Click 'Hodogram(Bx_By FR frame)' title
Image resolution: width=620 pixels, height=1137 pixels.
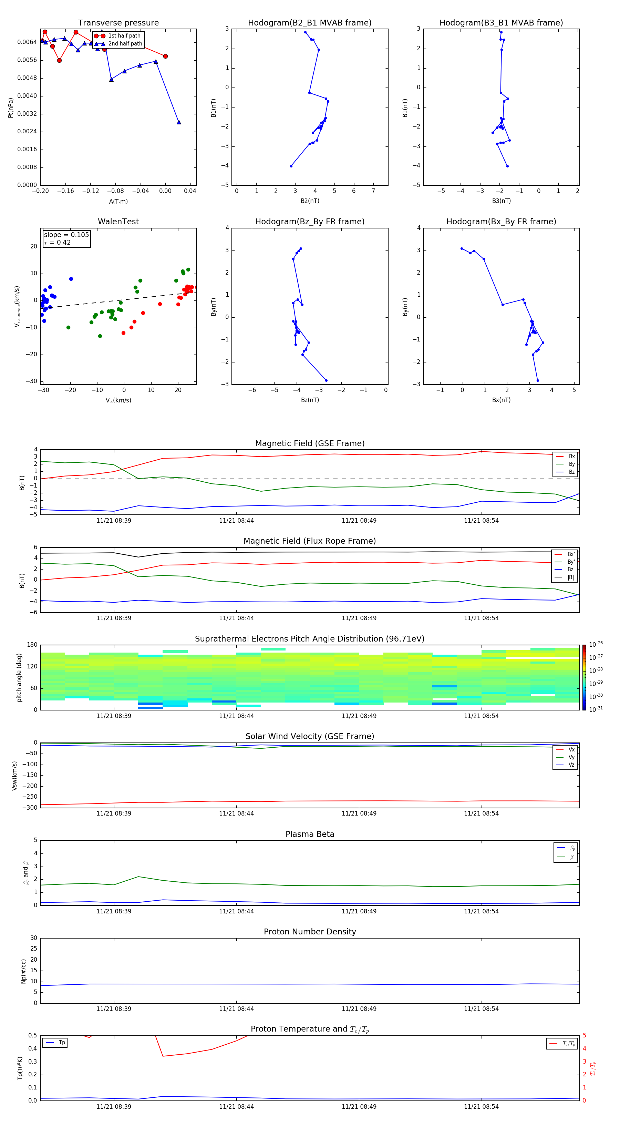tap(501, 222)
